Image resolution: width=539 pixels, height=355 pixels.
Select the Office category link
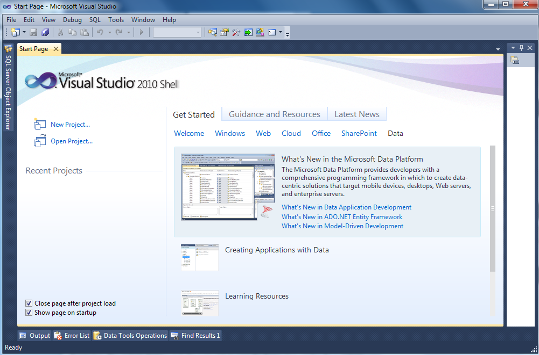[x=321, y=133]
